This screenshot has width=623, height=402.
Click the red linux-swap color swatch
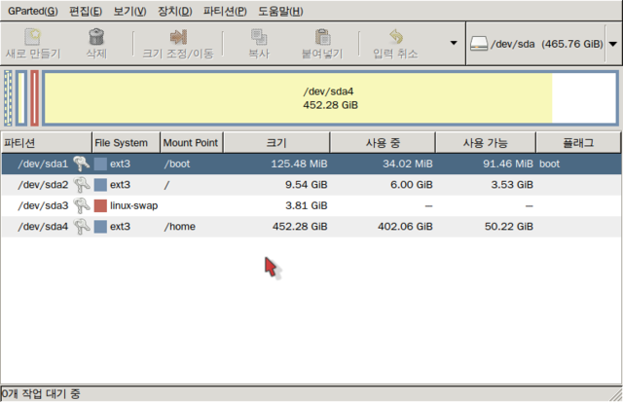click(x=100, y=205)
